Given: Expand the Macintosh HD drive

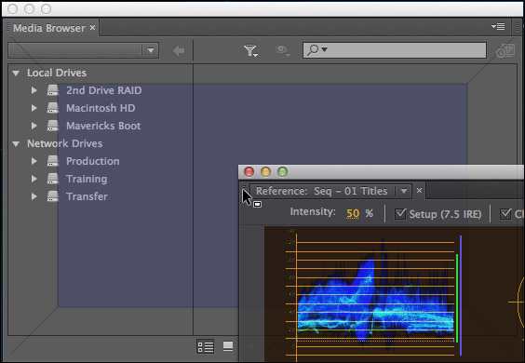Looking at the screenshot, I should coord(34,108).
